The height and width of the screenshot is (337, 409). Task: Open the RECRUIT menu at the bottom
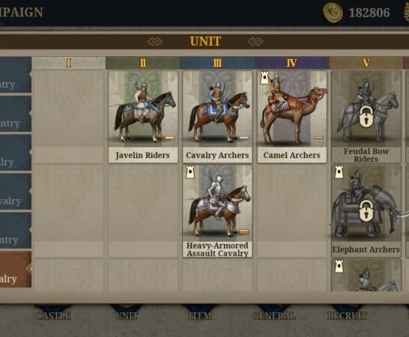click(x=347, y=315)
